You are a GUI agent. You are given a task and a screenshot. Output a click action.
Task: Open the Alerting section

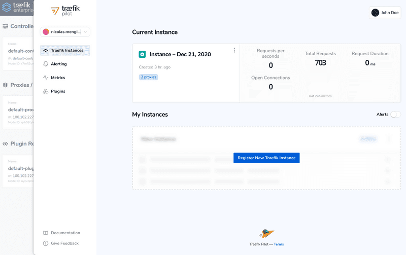tap(58, 64)
